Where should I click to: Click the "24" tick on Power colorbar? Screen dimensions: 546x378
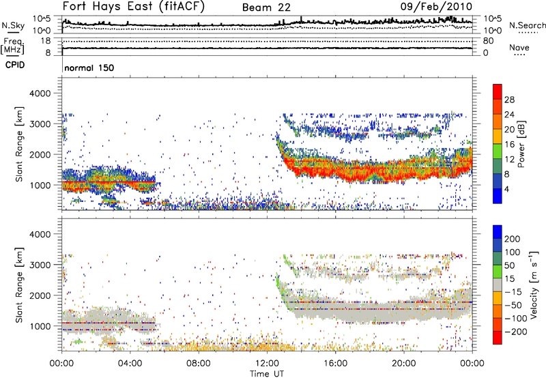coord(509,115)
